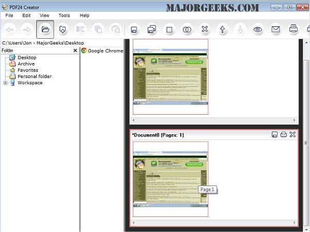Select the Page 1 thumbnail in Document0
This screenshot has width=310, height=232.
(171, 179)
